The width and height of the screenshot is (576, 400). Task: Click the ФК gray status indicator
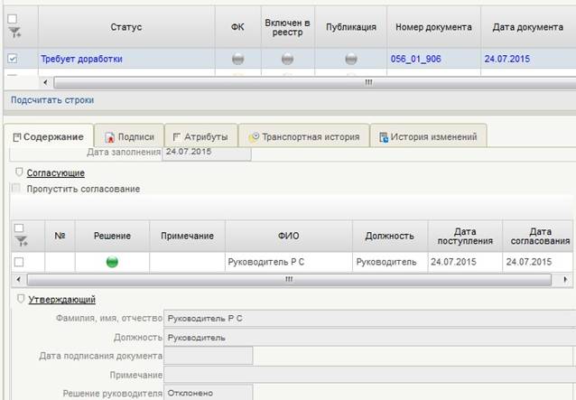[237, 59]
